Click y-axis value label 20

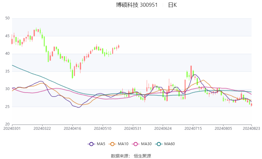(7, 124)
